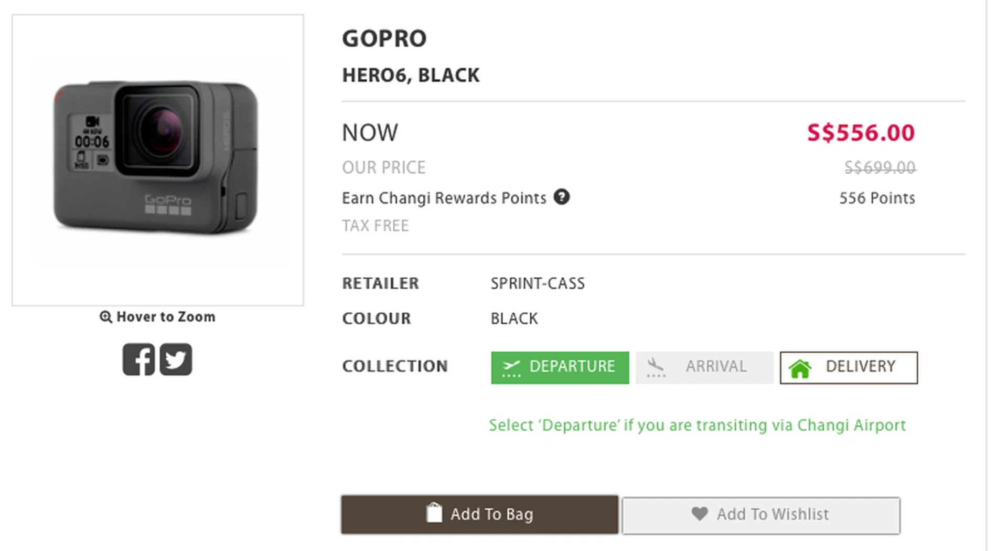Click the S$556.00 sale price

[861, 133]
